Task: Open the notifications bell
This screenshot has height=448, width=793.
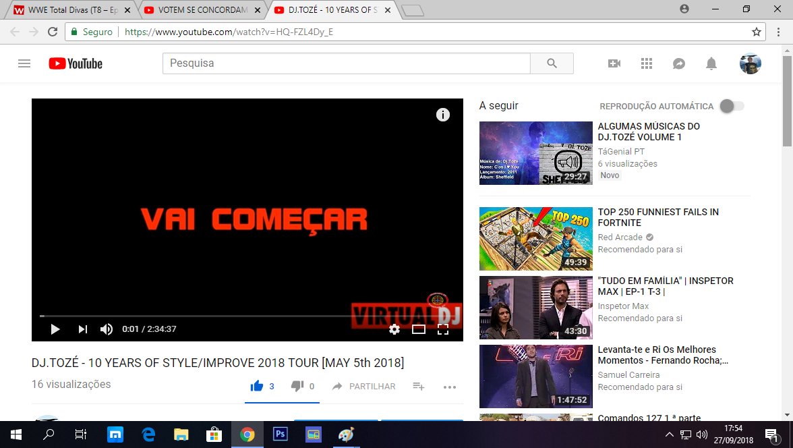Action: tap(711, 63)
